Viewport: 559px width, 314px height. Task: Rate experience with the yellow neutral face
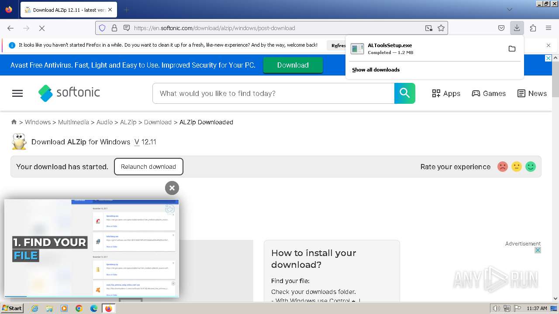(517, 167)
